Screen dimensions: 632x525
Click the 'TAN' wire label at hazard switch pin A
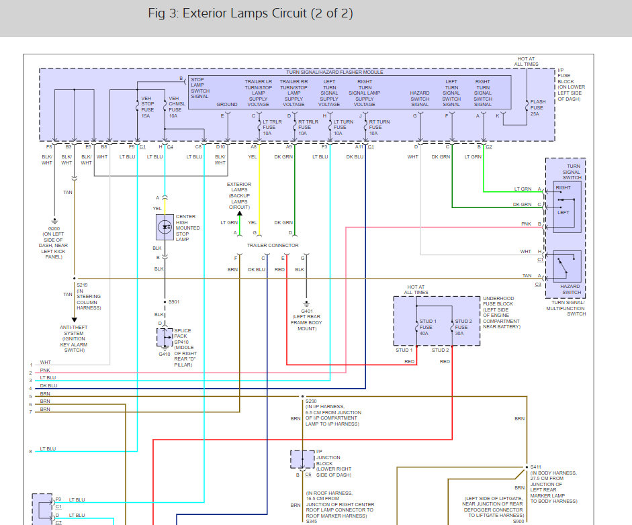[527, 276]
